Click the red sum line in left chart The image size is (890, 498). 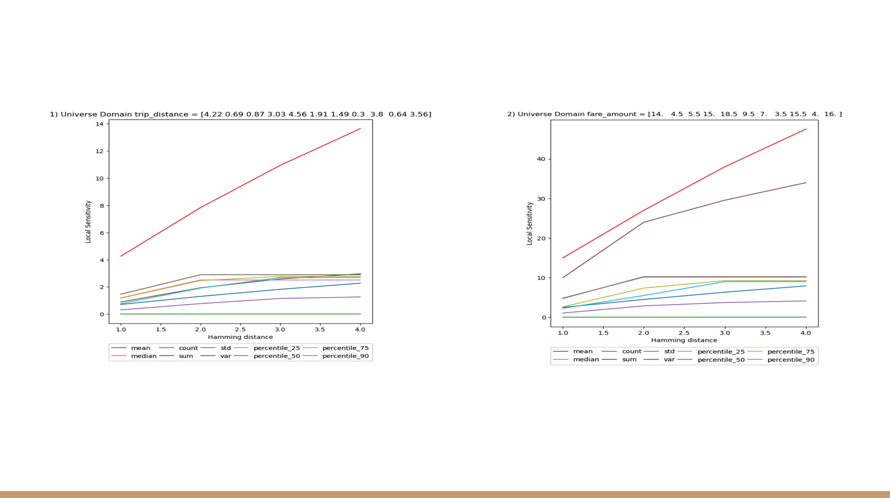click(240, 186)
